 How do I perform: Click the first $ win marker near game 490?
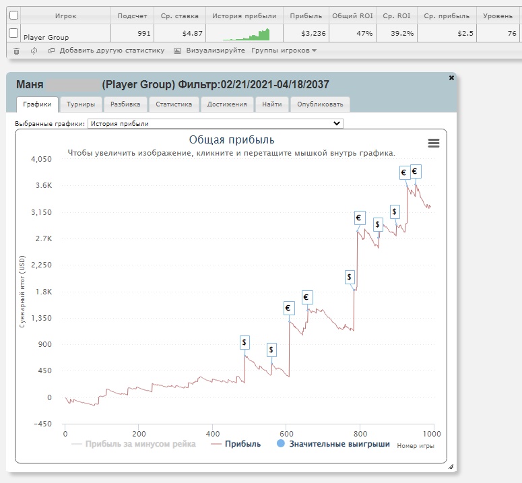[x=244, y=342]
